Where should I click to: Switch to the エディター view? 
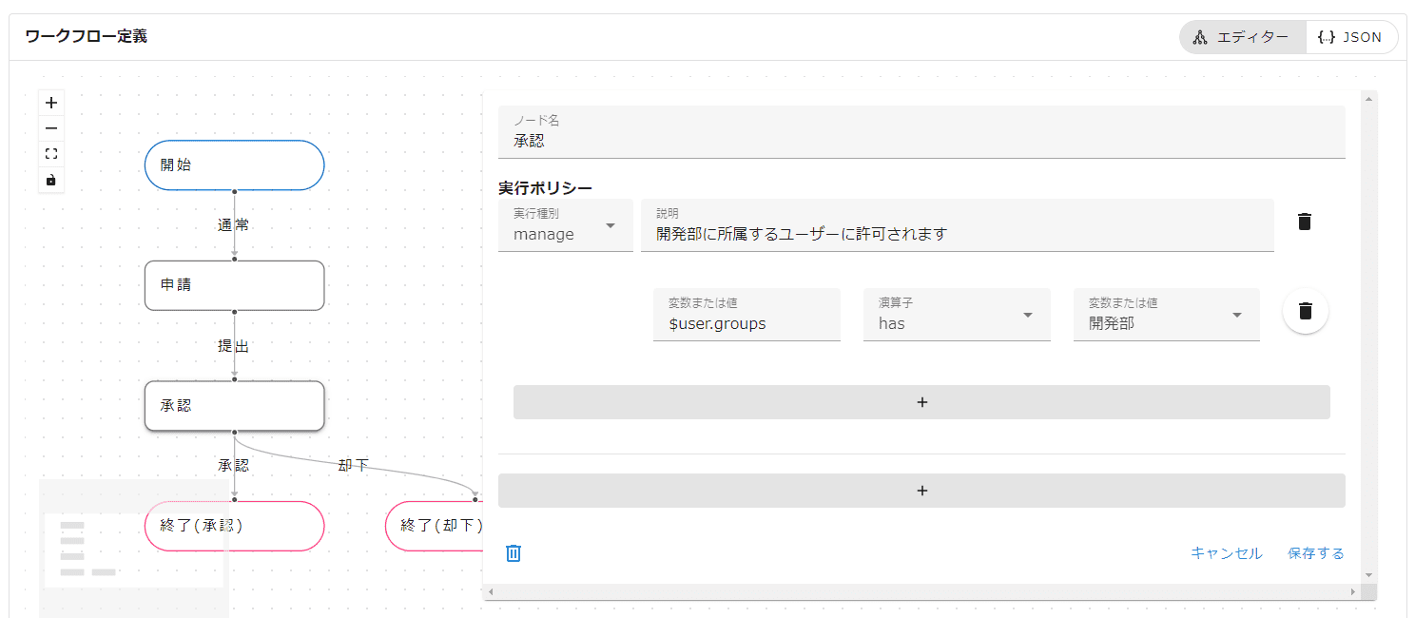click(x=1243, y=37)
